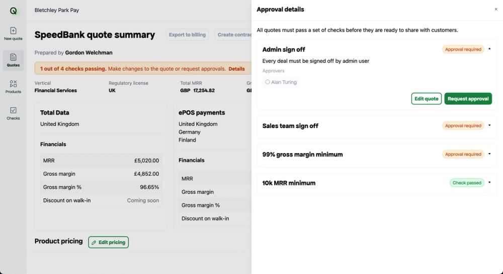Click the green Q app logo
Image resolution: width=503 pixels, height=274 pixels.
coord(14,11)
